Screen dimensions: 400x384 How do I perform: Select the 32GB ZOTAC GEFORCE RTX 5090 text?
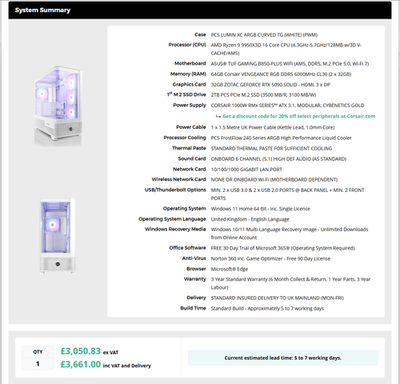click(270, 85)
